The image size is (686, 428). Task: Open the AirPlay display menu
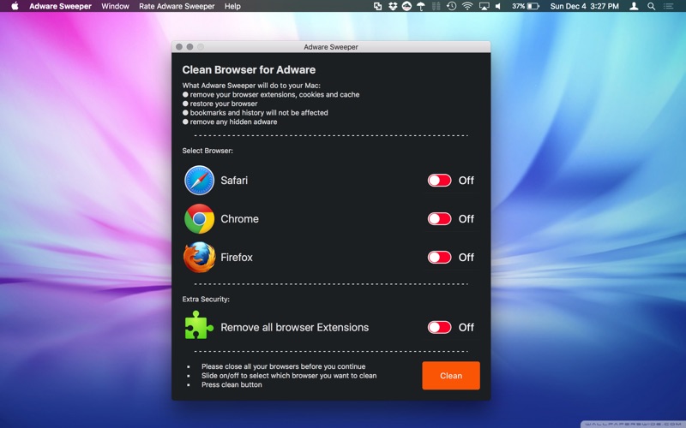484,6
